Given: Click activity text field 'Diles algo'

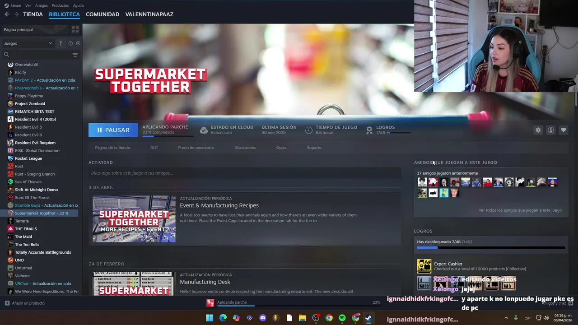Looking at the screenshot, I should pos(245,173).
